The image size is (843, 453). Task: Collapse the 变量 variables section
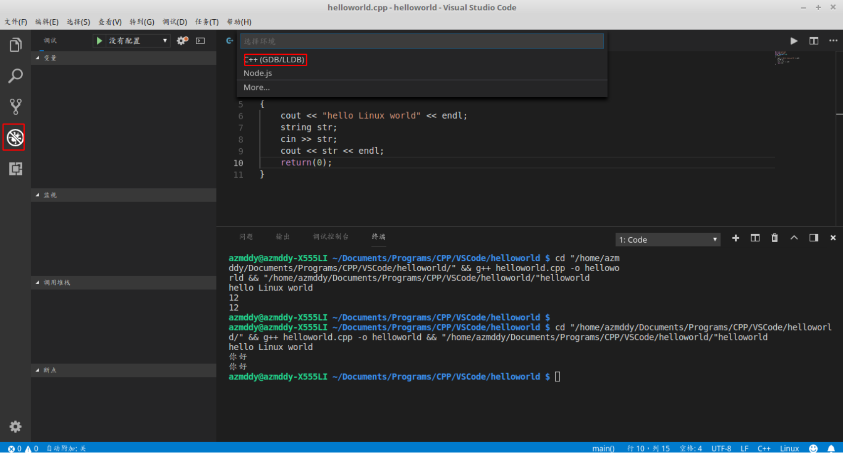124,58
